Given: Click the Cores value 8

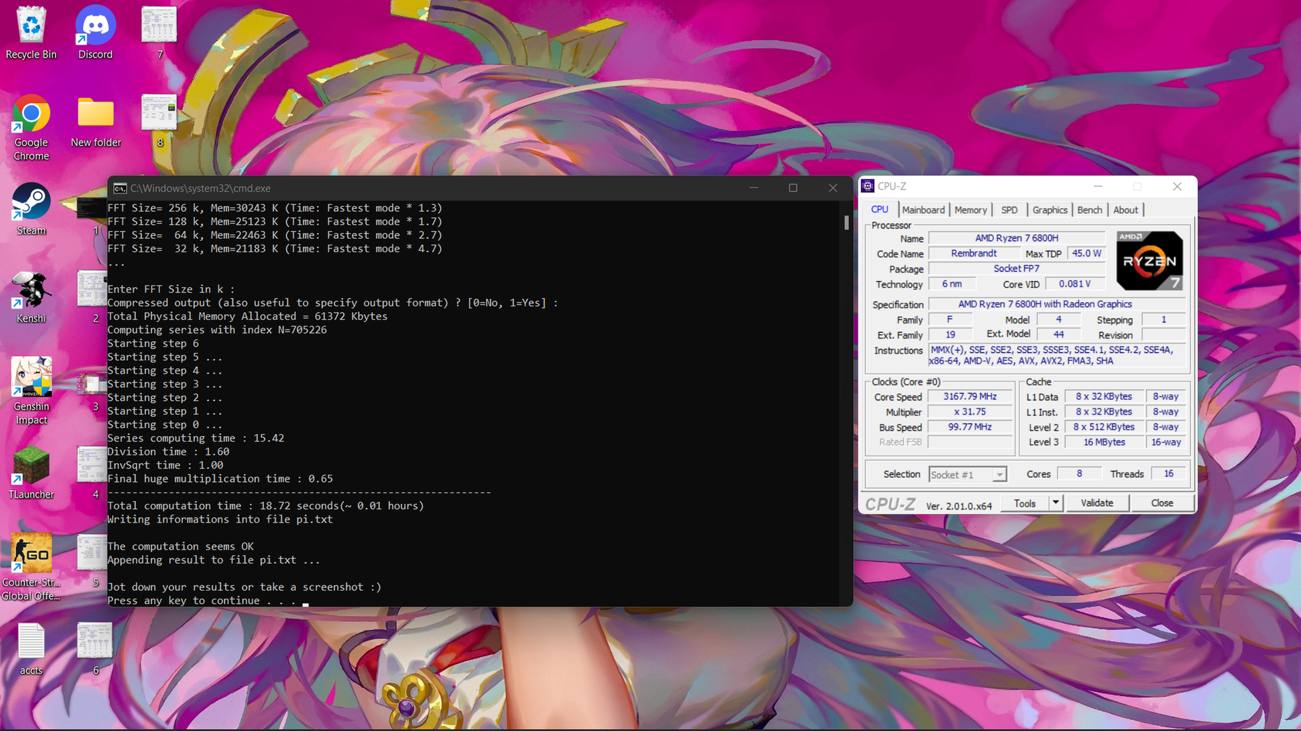Looking at the screenshot, I should click(x=1079, y=474).
